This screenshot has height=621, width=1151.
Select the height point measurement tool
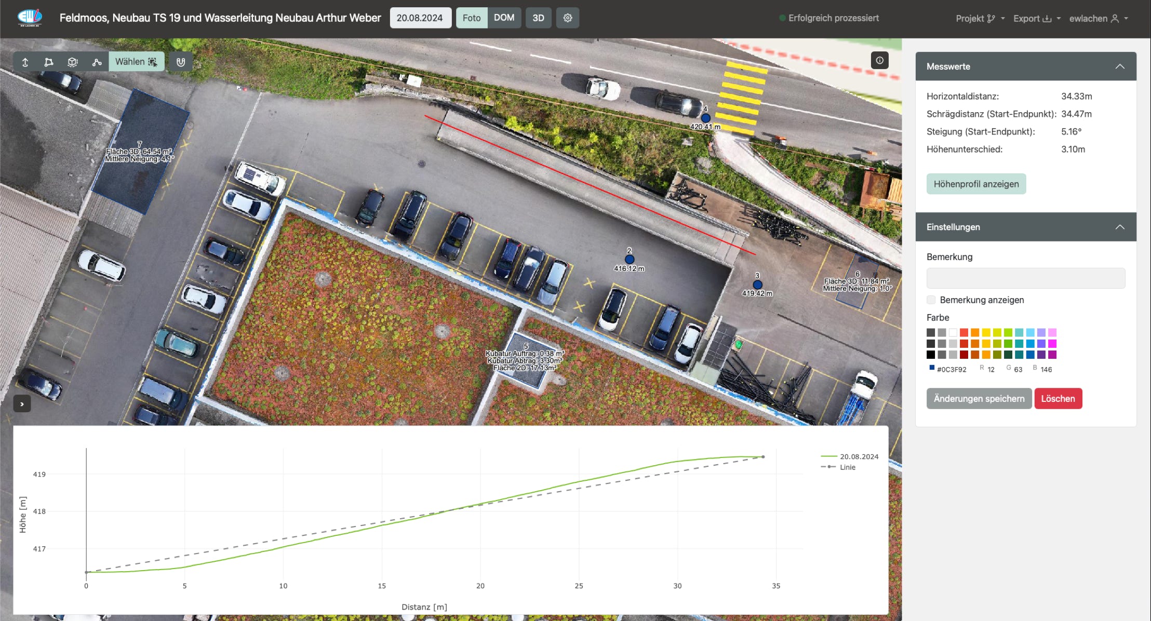(25, 62)
